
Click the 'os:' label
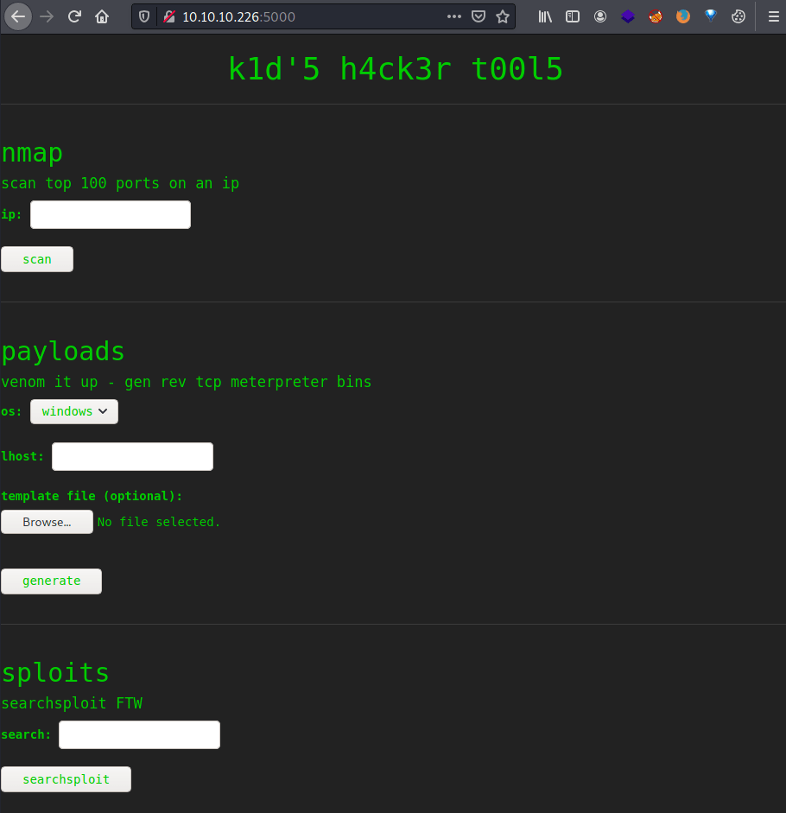pos(11,412)
